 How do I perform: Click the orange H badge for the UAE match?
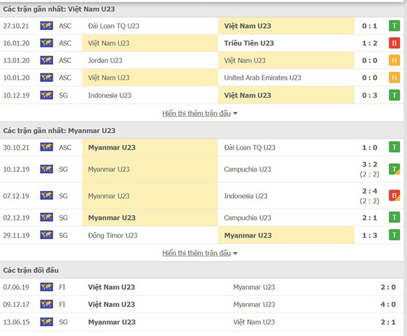coord(394,78)
